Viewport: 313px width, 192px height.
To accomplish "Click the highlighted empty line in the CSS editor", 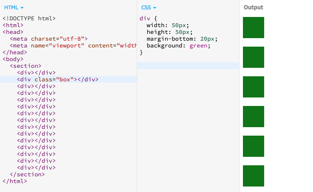I will [188, 66].
